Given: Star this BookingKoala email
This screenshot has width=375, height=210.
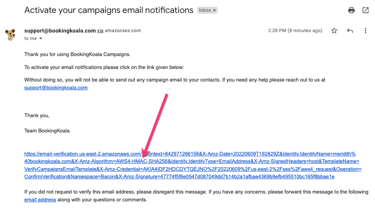Looking at the screenshot, I should (x=334, y=31).
